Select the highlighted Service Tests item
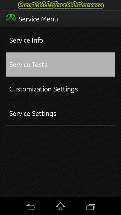This screenshot has width=121, height=215. click(60, 64)
